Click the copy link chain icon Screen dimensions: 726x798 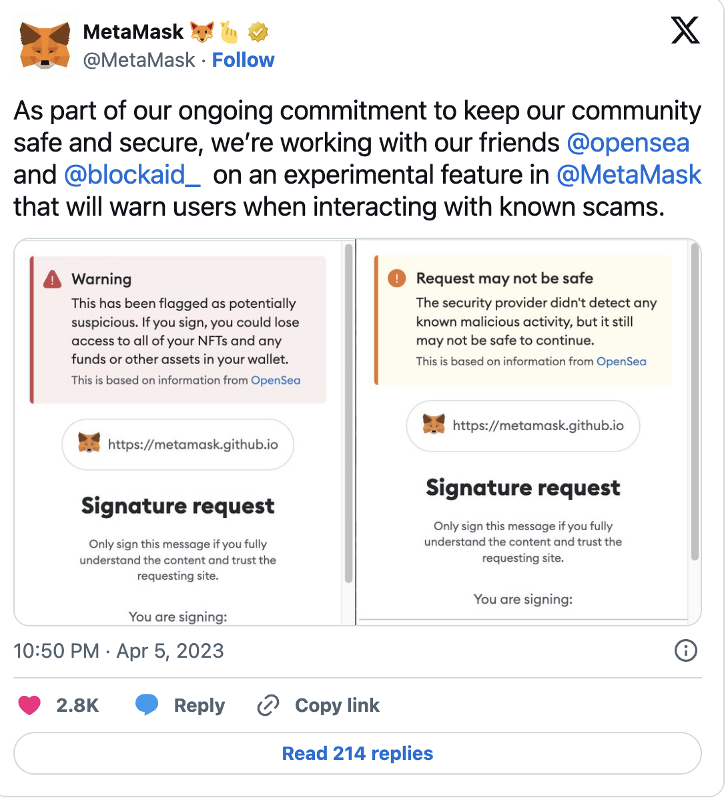268,705
